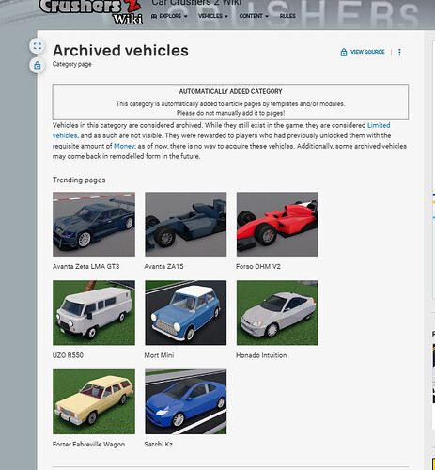
Task: Expand the Vehicles dropdown menu
Action: point(213,16)
